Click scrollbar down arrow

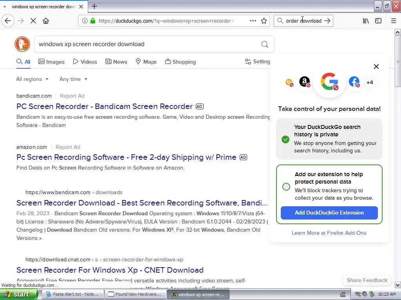tap(398, 285)
